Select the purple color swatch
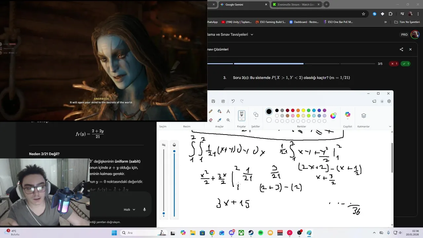The image size is (423, 238). point(325,110)
